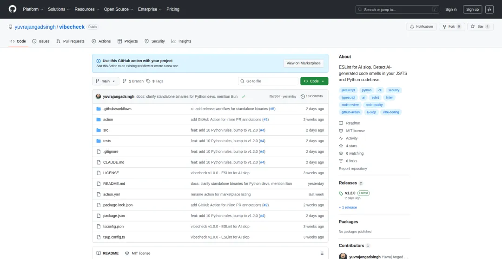Open the src folder
Image resolution: width=502 pixels, height=259 pixels.
click(106, 130)
